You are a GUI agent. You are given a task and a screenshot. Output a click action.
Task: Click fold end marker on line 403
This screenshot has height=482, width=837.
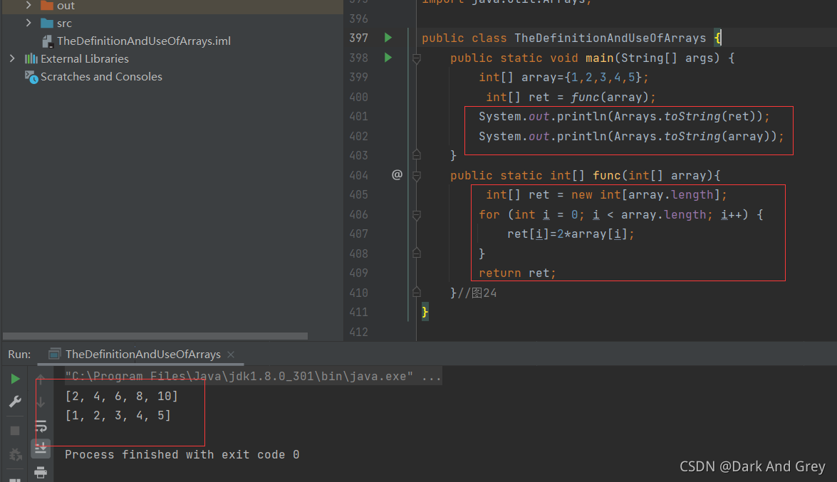click(417, 154)
